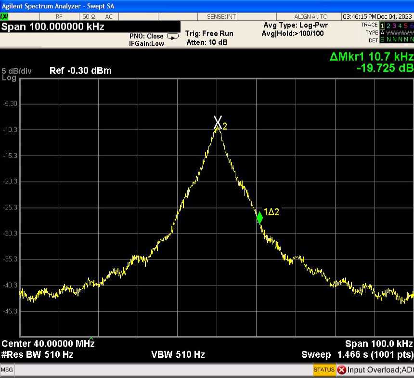Image resolution: width=414 pixels, height=378 pixels.
Task: Click the green LXI indicator icon
Action: (5, 17)
